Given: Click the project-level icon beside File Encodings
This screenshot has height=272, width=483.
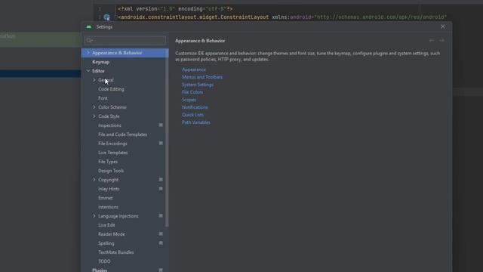Looking at the screenshot, I should [x=161, y=144].
